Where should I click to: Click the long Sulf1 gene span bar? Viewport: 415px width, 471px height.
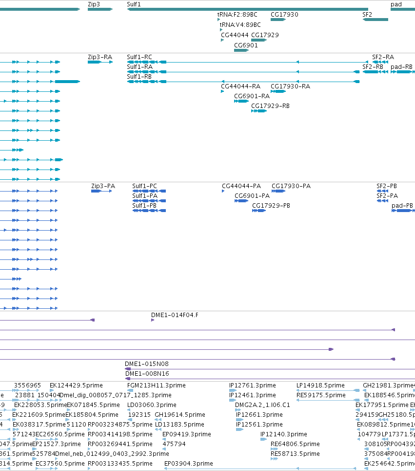[x=248, y=9]
